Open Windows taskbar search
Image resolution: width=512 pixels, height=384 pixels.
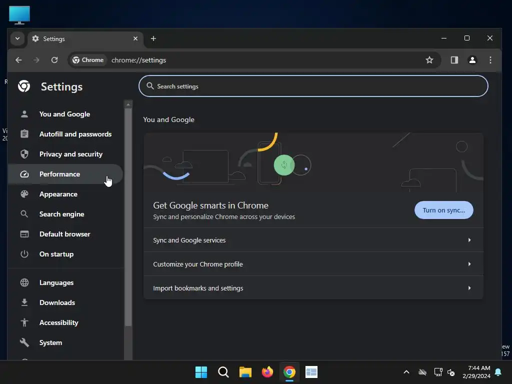tap(223, 372)
